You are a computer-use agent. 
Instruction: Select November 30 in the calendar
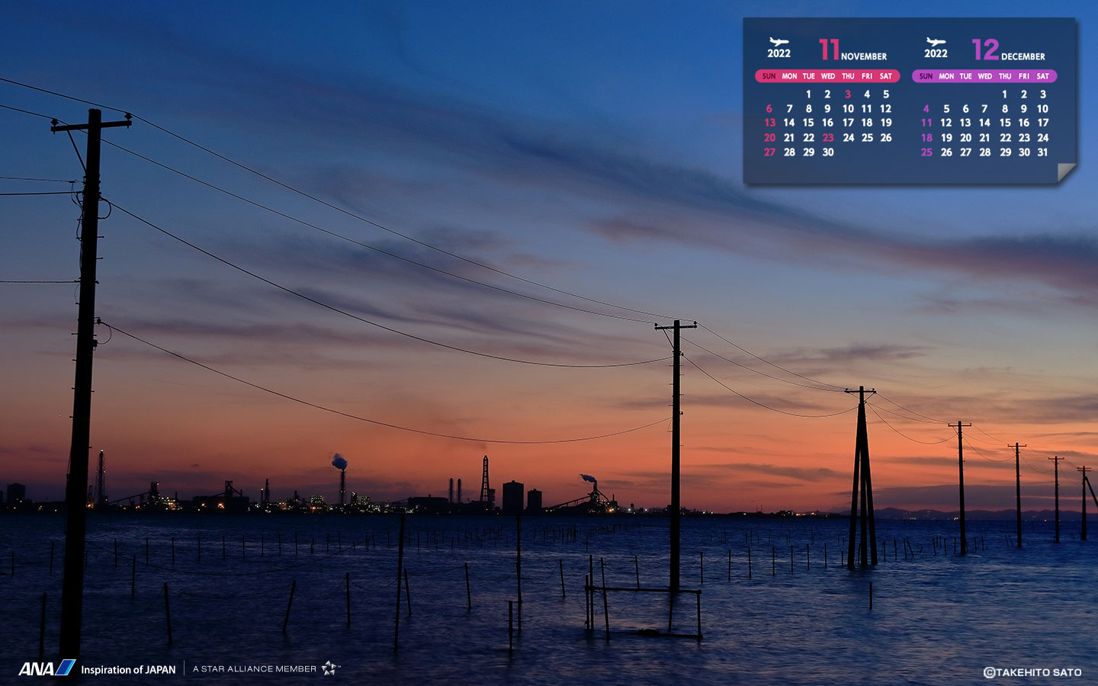point(828,152)
